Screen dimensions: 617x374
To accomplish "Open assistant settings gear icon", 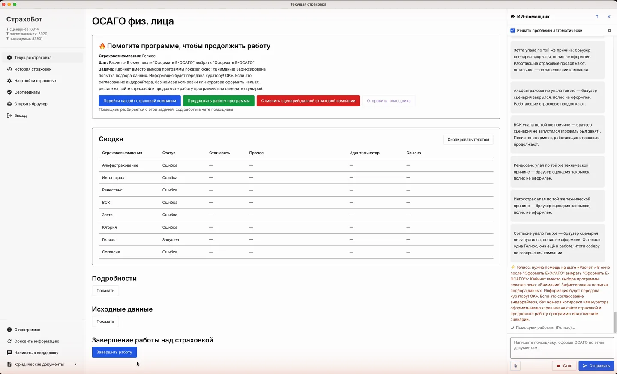I will (610, 31).
